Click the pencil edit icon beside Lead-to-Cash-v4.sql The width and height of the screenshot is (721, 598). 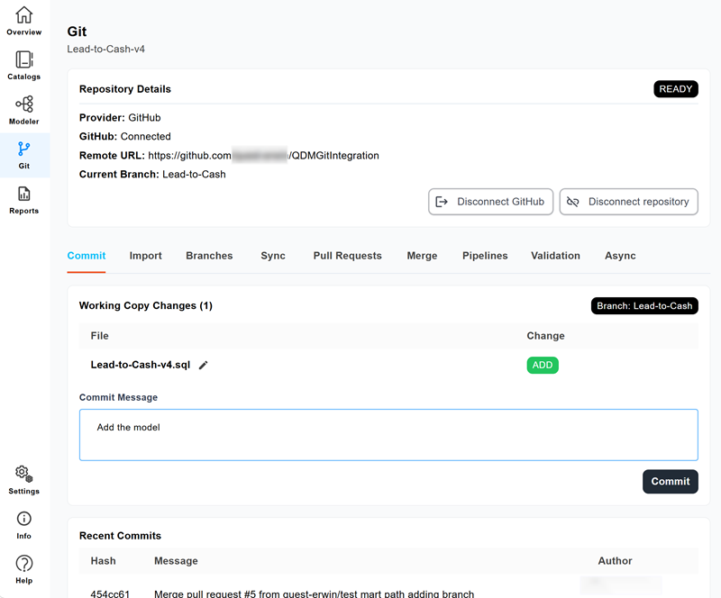(x=204, y=365)
